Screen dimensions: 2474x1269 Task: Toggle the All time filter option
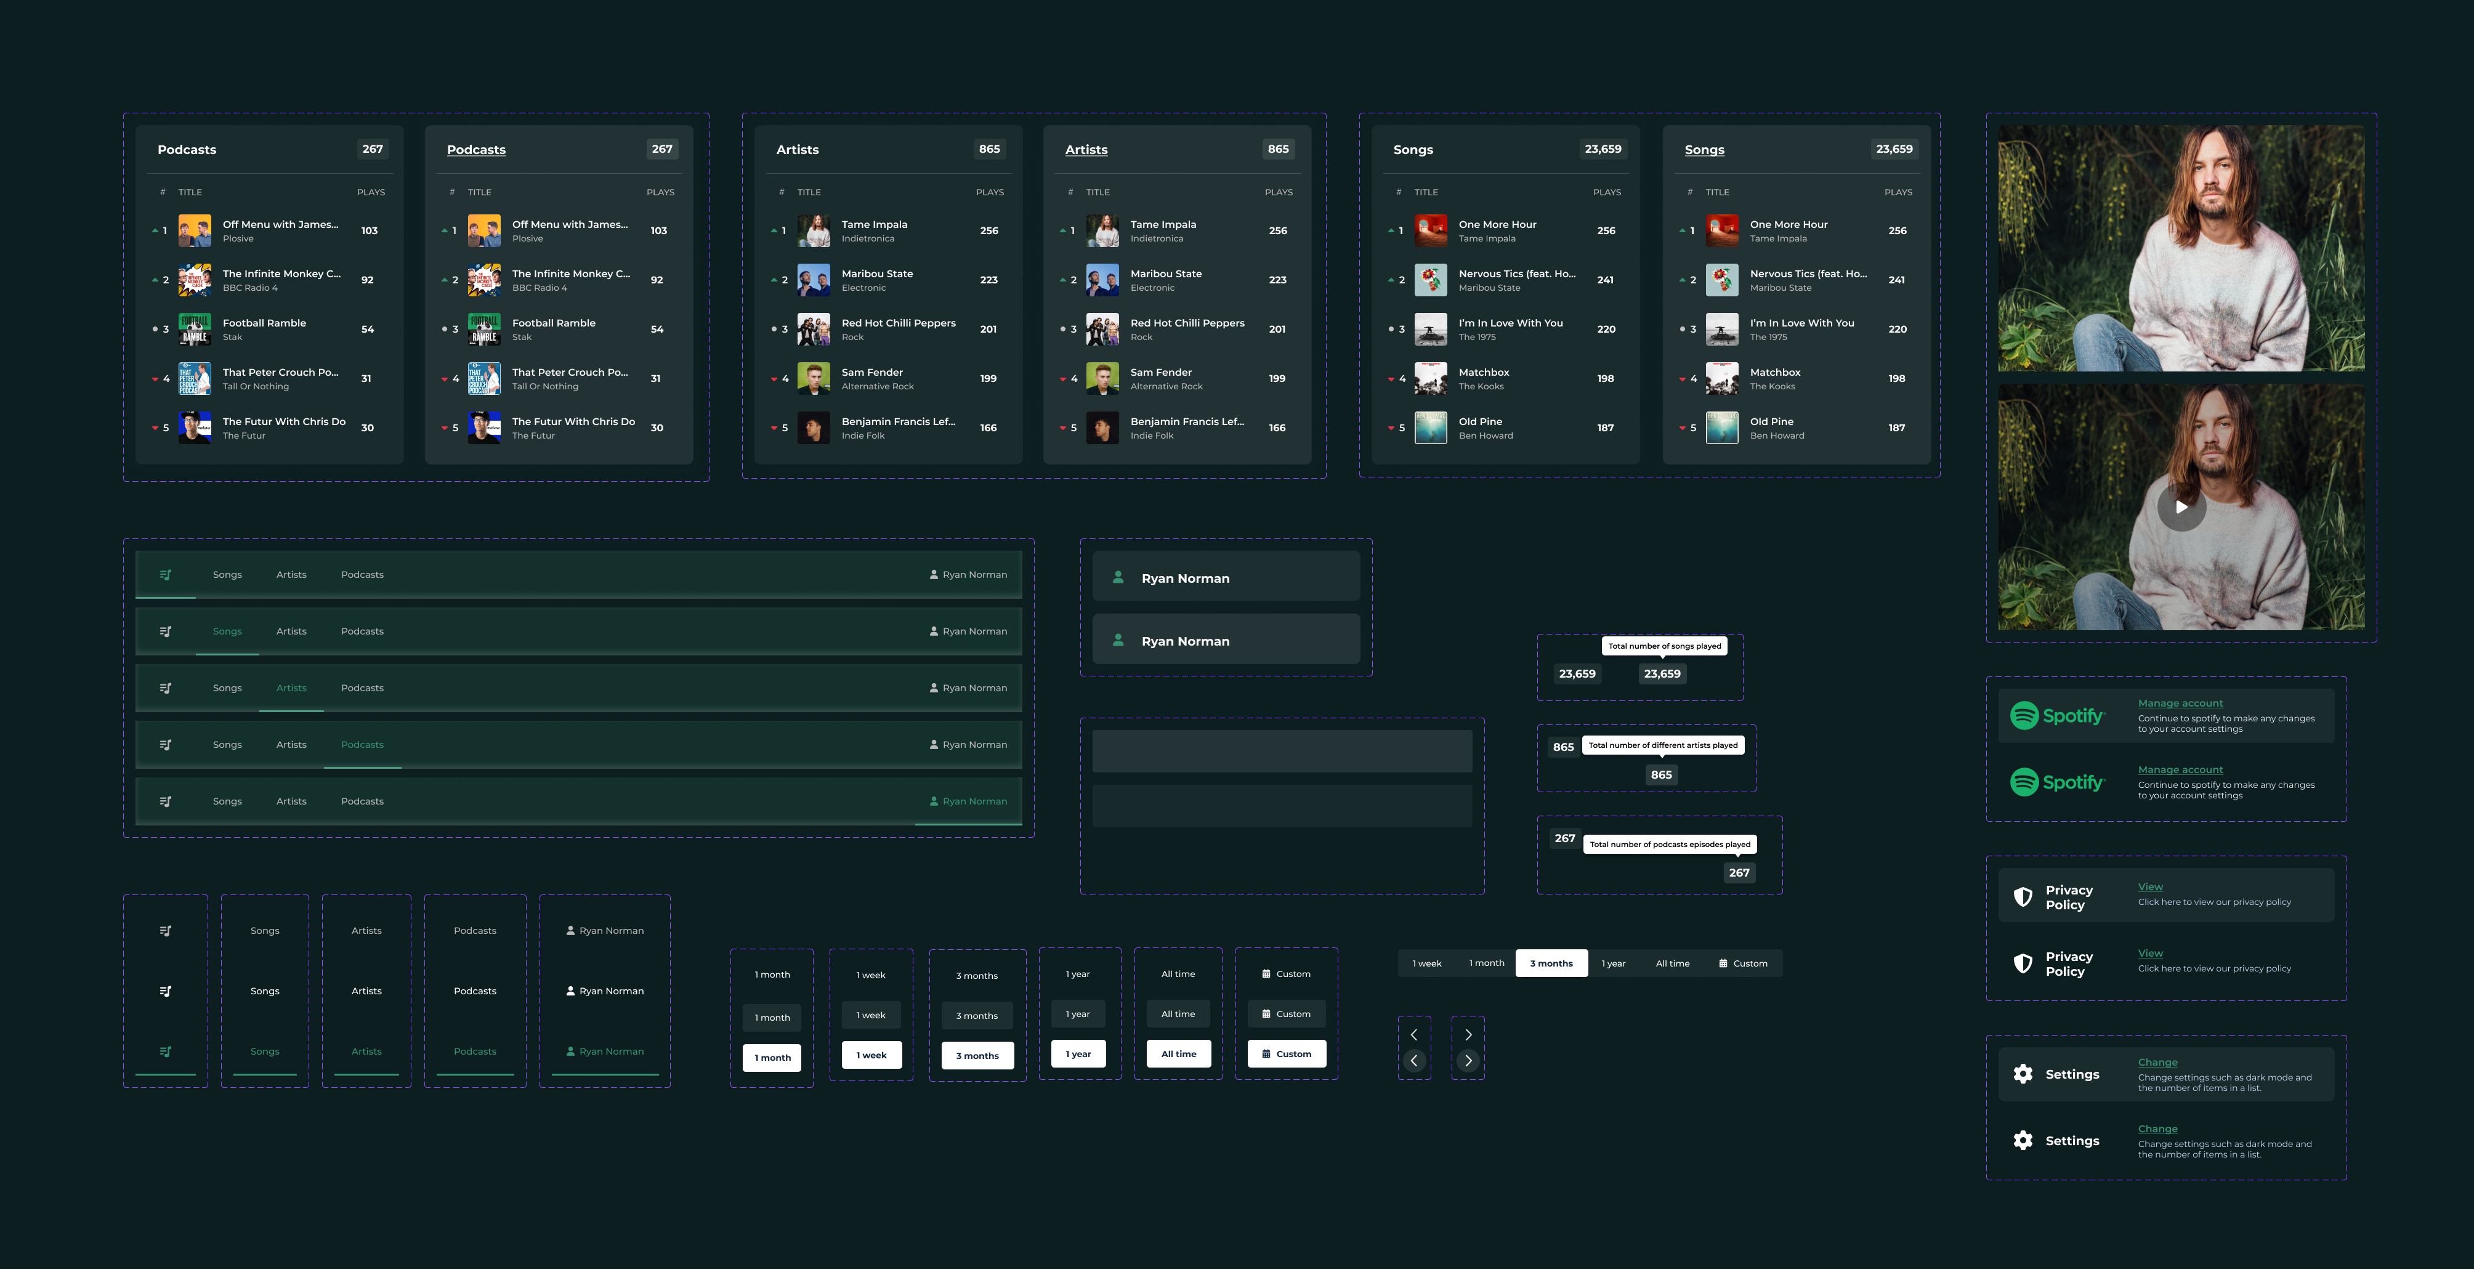pyautogui.click(x=1673, y=963)
